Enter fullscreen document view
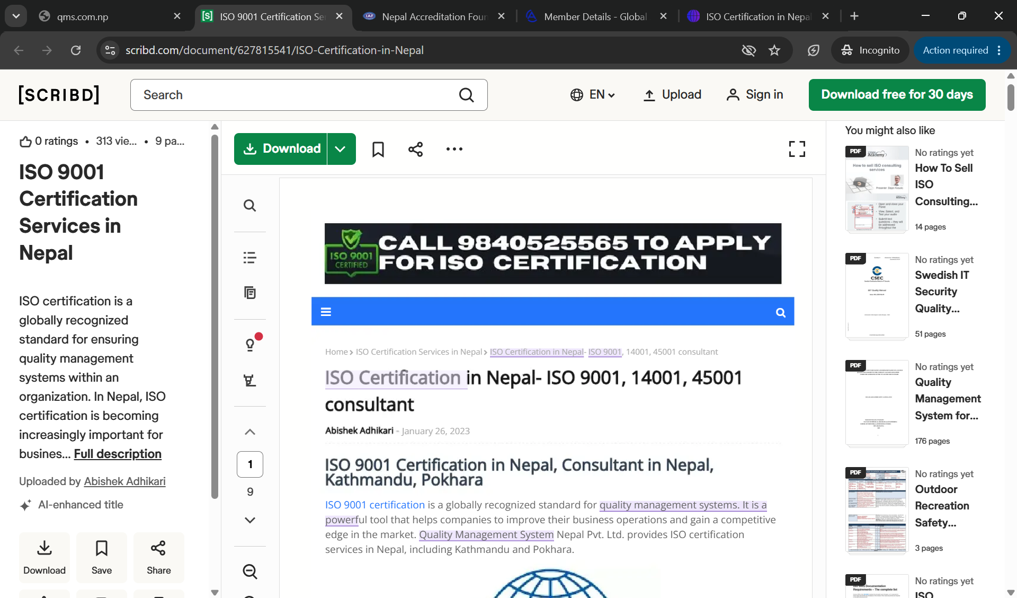Viewport: 1017px width, 598px height. click(x=797, y=149)
